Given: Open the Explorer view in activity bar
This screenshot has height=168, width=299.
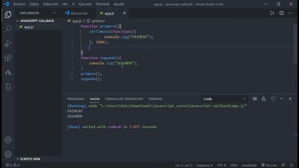Looking at the screenshot, I should click(x=8, y=14).
